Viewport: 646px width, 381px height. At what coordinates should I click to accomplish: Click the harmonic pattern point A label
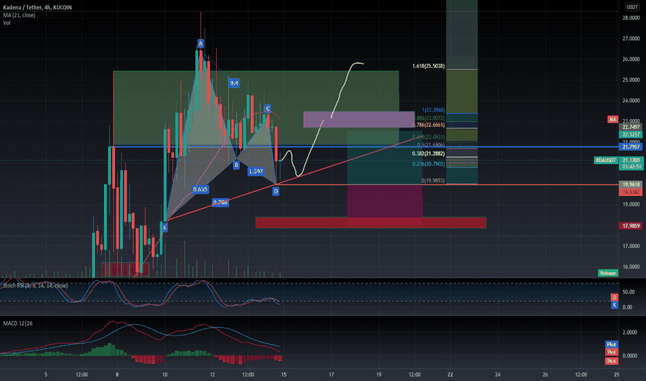(200, 43)
